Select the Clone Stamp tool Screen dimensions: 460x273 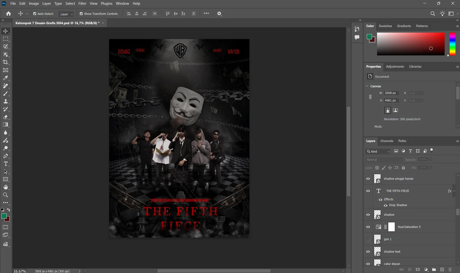point(5,101)
